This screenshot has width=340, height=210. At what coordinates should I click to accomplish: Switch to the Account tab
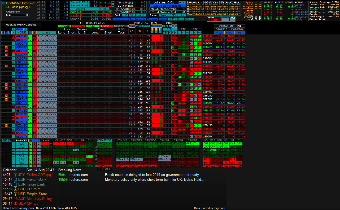pyautogui.click(x=141, y=19)
